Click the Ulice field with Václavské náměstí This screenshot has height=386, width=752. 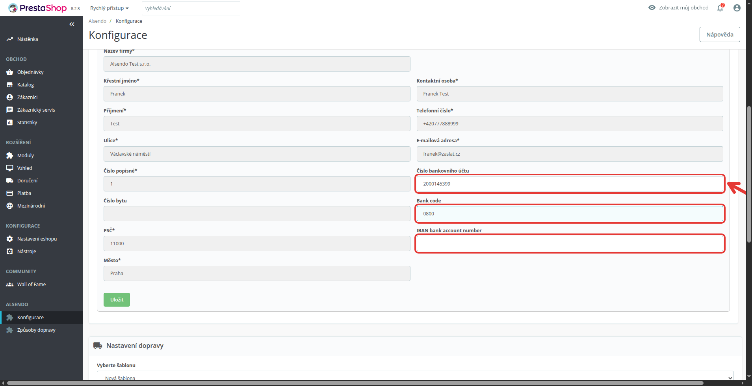coord(257,154)
